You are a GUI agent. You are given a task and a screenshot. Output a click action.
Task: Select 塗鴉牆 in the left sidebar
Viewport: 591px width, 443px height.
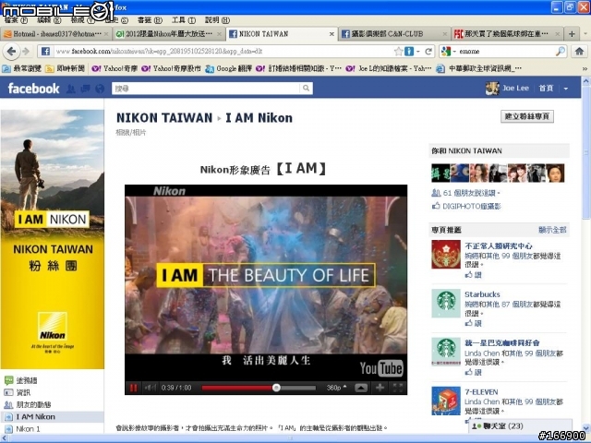click(27, 380)
